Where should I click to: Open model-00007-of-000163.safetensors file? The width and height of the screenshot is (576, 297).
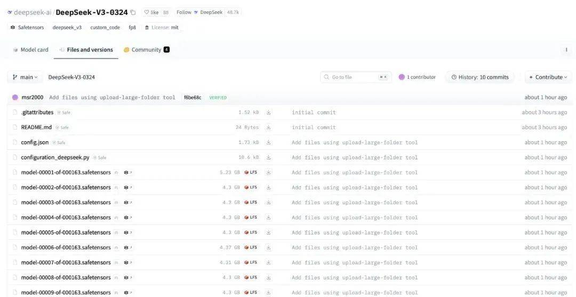66,262
